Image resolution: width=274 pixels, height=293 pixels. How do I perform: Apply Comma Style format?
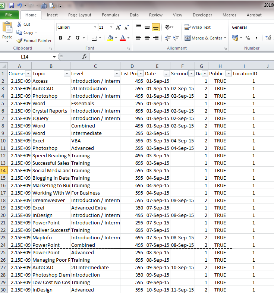(256, 38)
